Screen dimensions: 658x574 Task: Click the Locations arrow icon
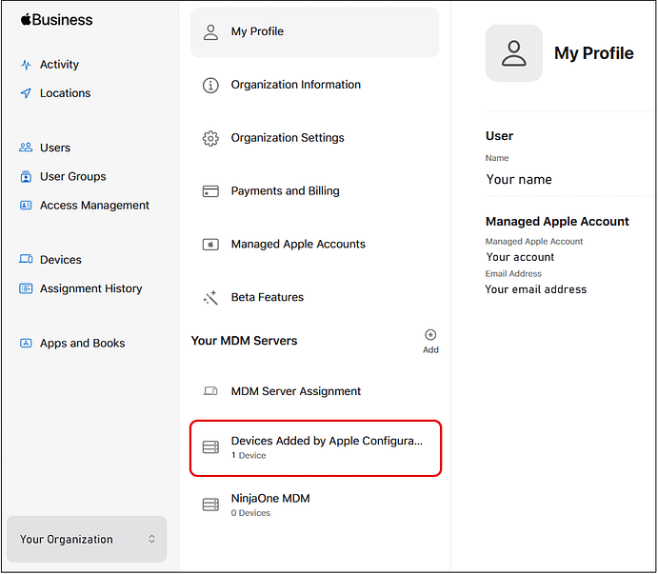click(26, 93)
